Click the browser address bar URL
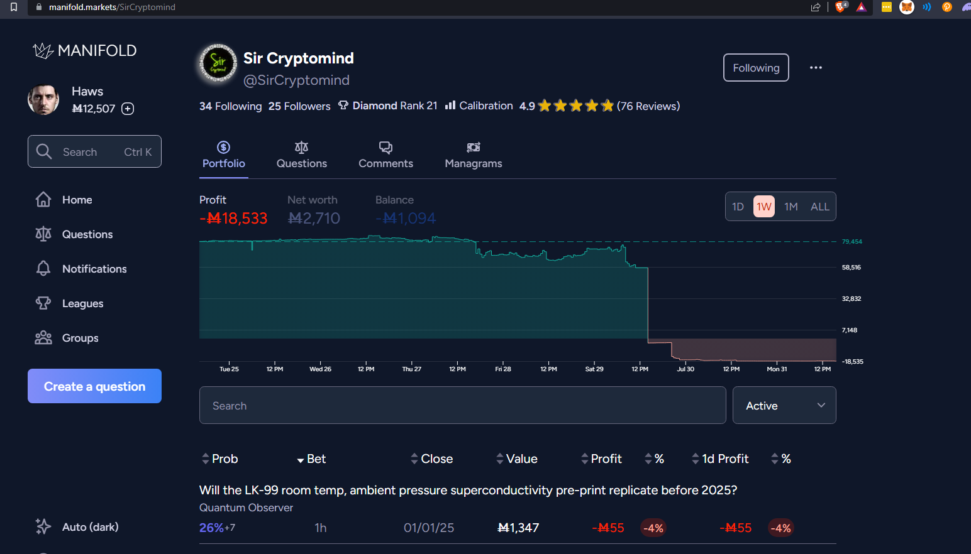971x554 pixels. coord(112,7)
